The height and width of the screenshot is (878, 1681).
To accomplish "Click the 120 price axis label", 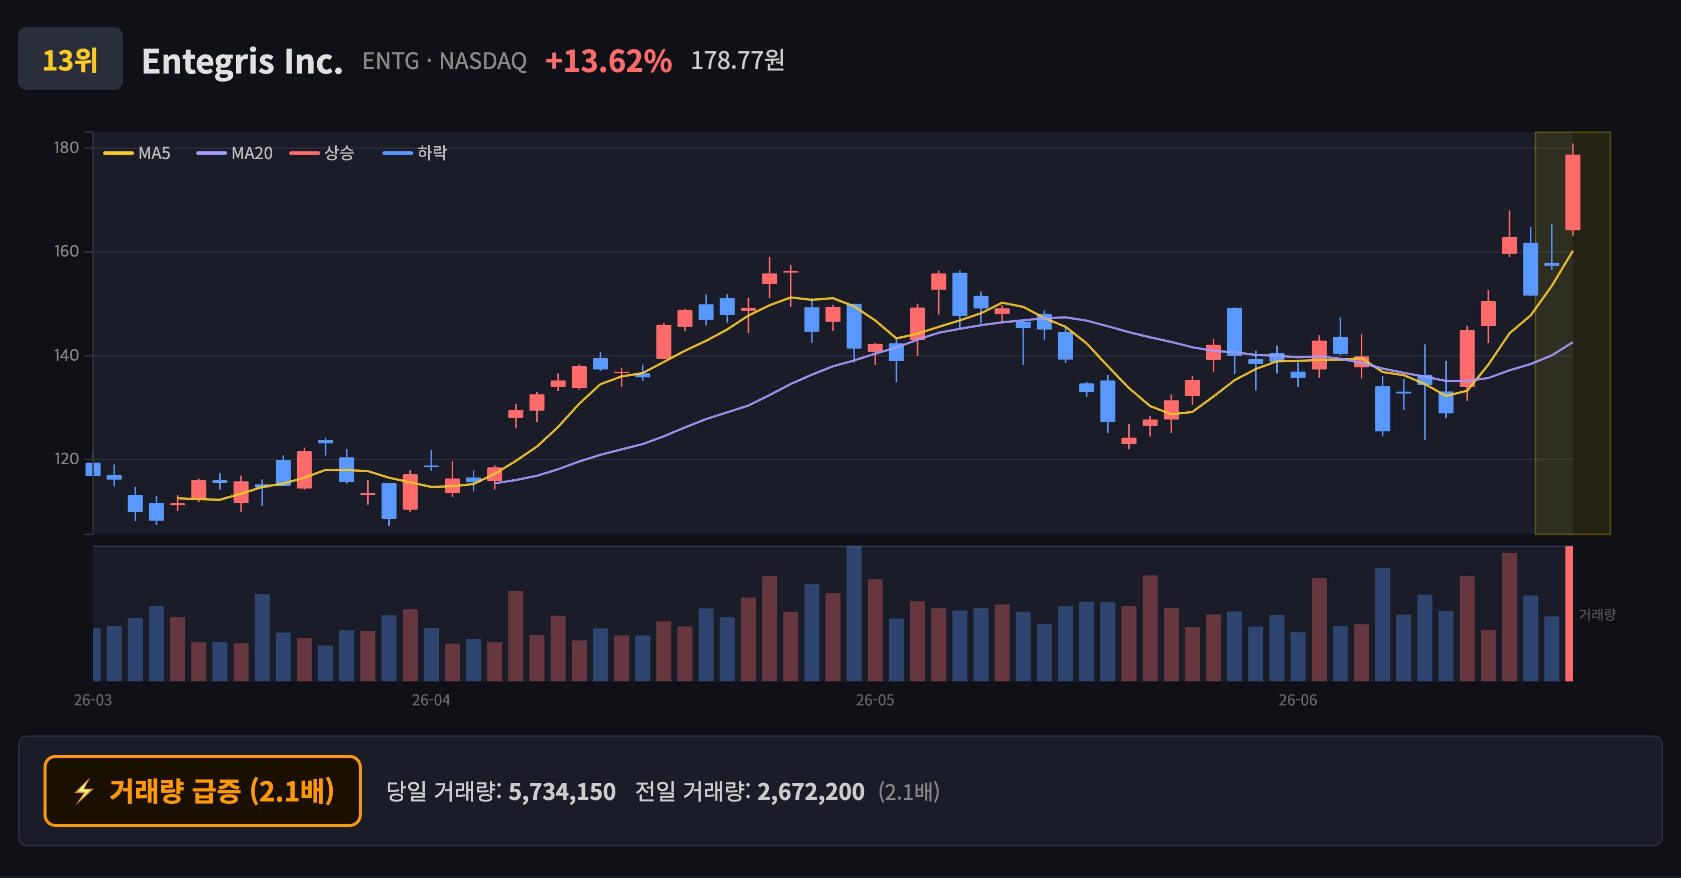I will (66, 459).
